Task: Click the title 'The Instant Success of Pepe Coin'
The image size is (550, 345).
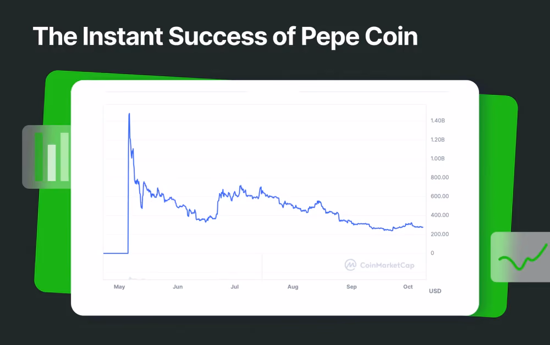Action: pos(225,36)
